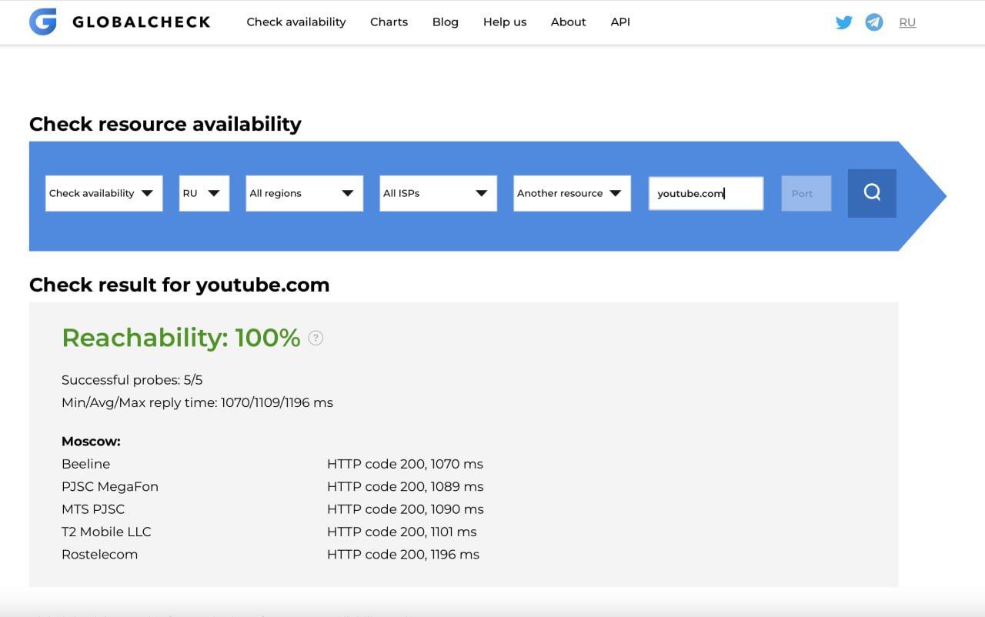Open the Blog menu link

click(x=446, y=22)
